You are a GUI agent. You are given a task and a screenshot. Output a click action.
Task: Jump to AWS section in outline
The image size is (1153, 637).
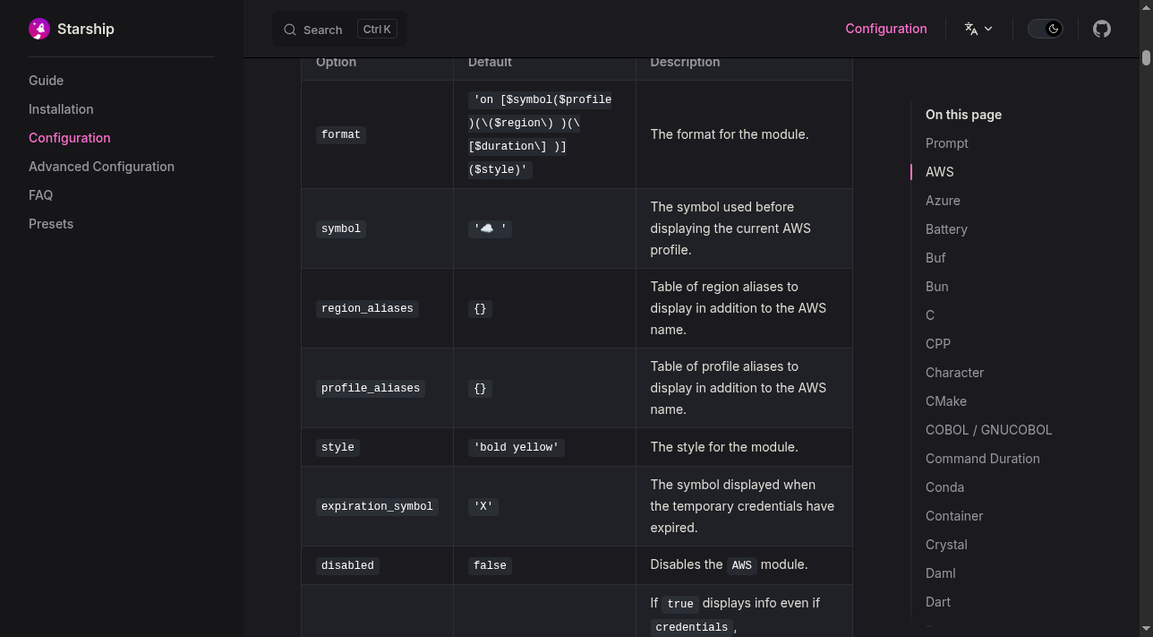[940, 172]
